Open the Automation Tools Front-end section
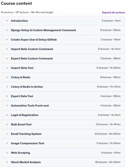Screen dimensions: 125x167 tap(63, 106)
